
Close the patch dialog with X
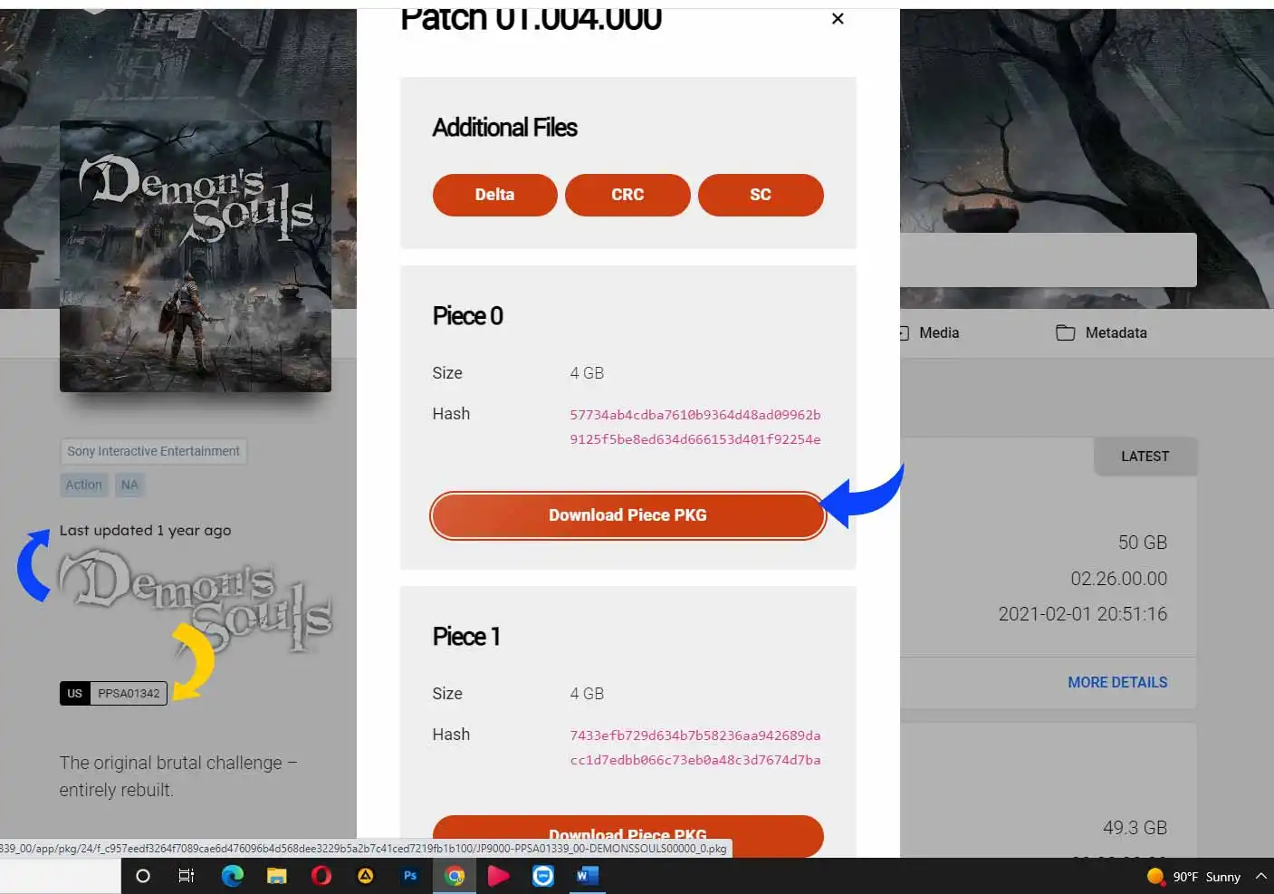point(838,19)
